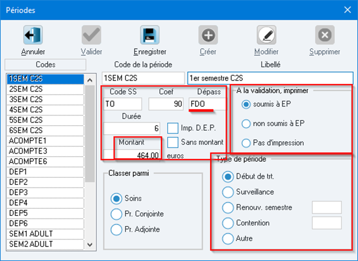
Task: Select the ACOMPTE6 code
Action: tap(45, 161)
